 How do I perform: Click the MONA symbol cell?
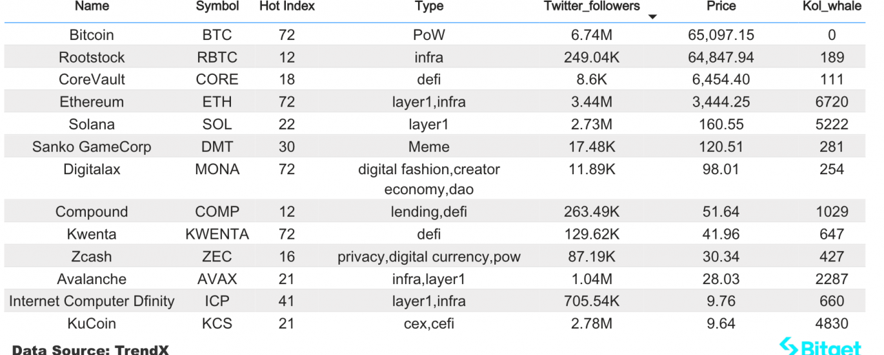click(x=217, y=169)
